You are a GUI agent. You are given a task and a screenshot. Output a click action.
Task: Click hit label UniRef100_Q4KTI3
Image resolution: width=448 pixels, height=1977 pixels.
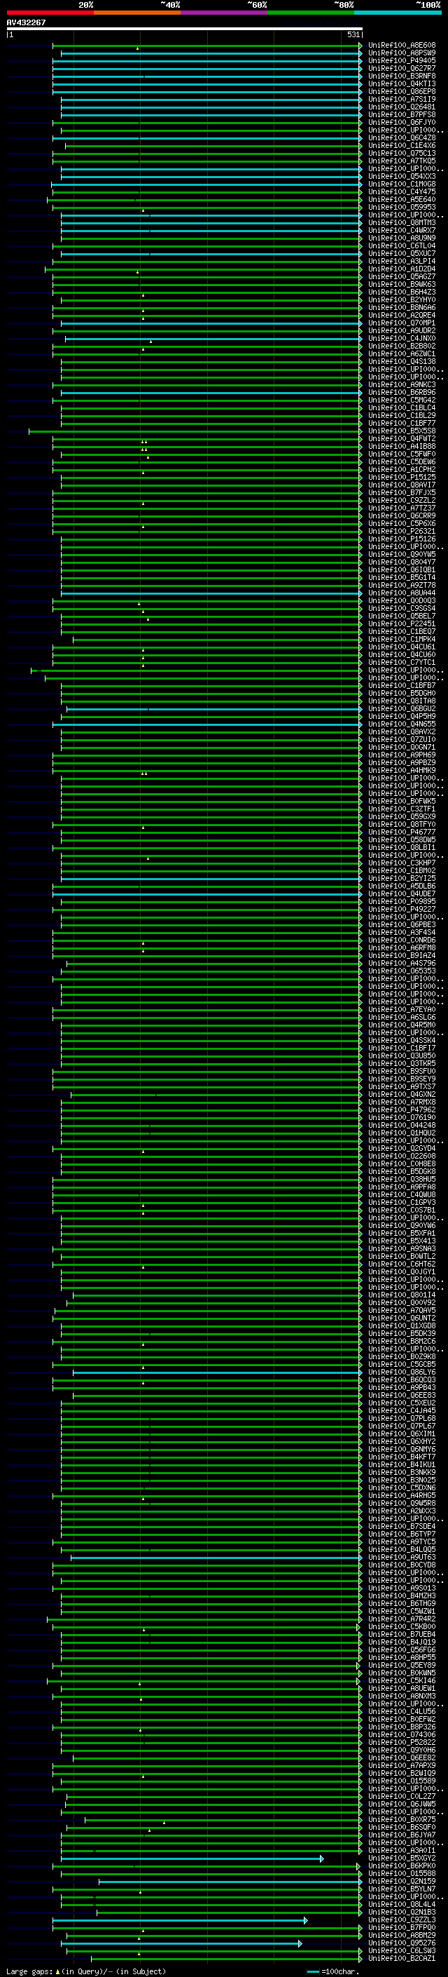[x=401, y=83]
